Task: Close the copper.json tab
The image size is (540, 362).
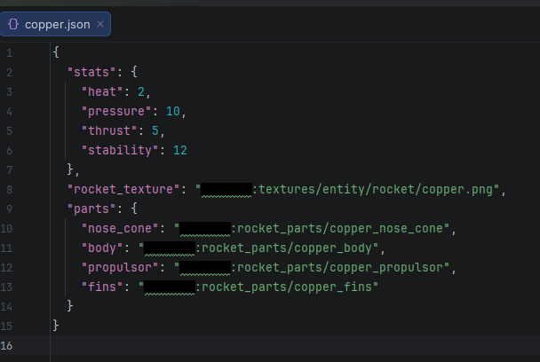Action: (100, 24)
